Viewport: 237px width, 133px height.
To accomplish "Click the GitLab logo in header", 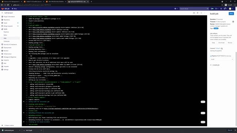I will (6, 9).
